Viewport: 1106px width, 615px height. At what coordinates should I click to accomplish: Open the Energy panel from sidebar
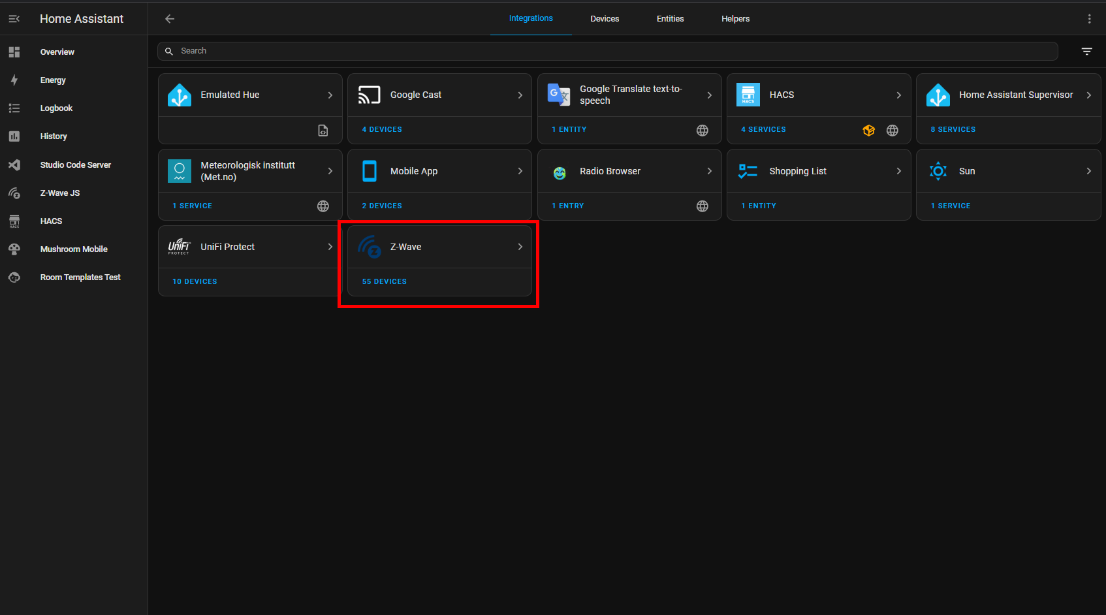click(54, 80)
